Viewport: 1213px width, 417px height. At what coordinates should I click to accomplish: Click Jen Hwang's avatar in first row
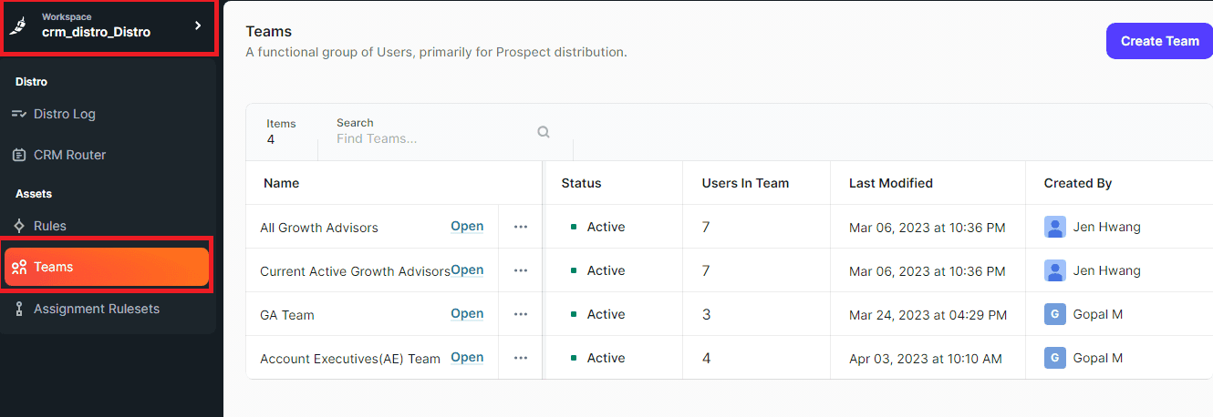click(x=1054, y=227)
